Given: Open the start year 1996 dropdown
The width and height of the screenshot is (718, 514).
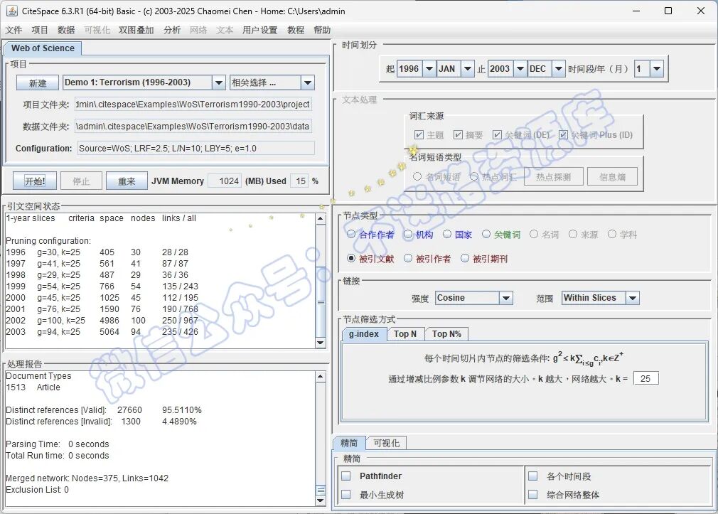Looking at the screenshot, I should (429, 69).
